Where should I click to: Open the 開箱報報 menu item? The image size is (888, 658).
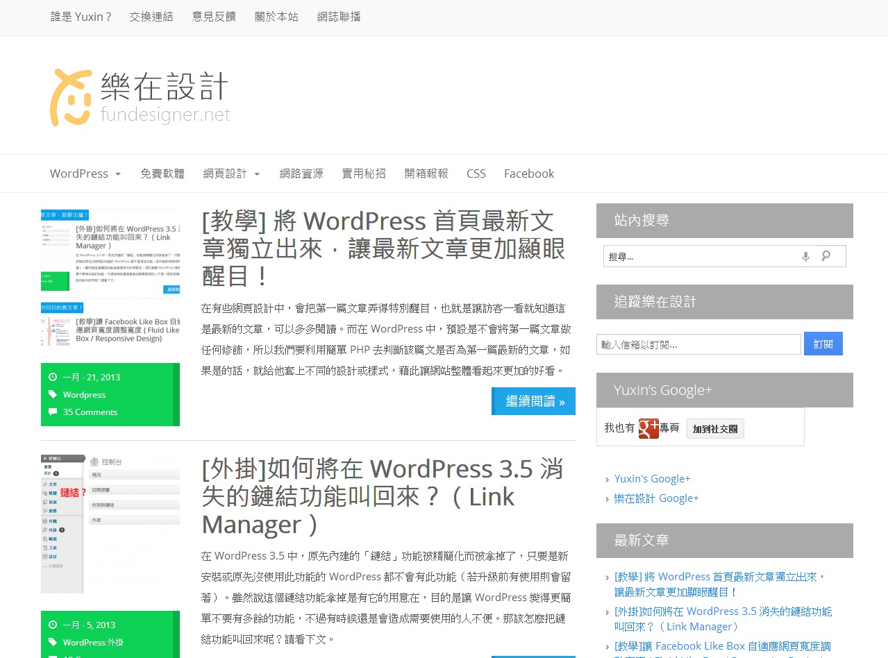coord(426,174)
